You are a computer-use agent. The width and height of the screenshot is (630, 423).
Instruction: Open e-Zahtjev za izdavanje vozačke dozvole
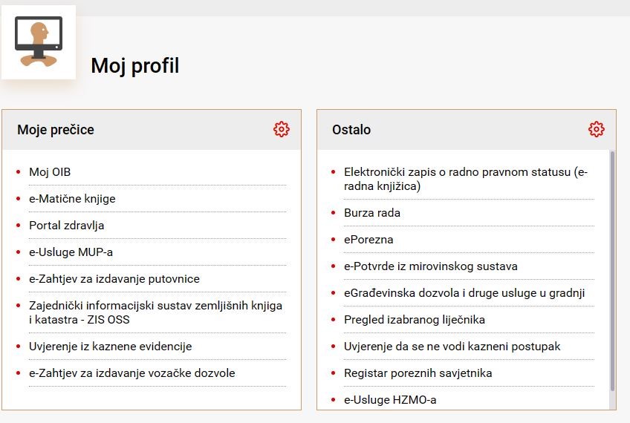pyautogui.click(x=132, y=373)
